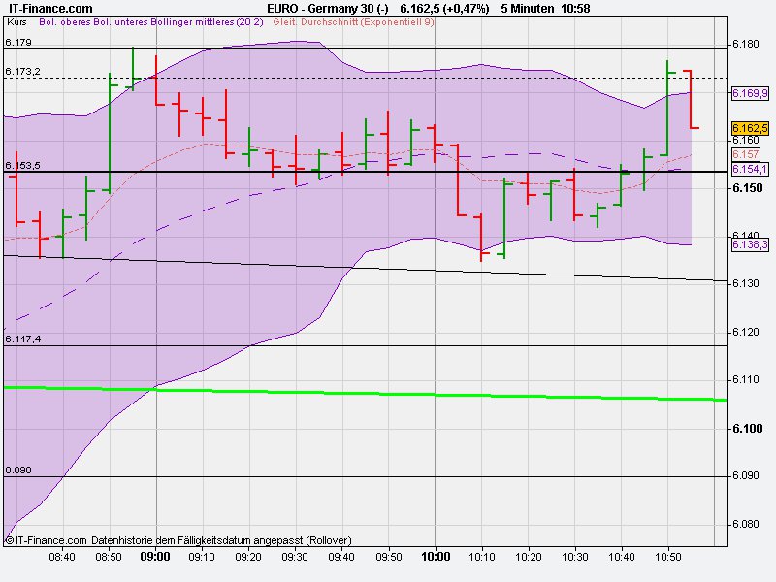Click the purple 6.169,9 price marker
Viewport: 776px width, 582px height.
click(x=749, y=94)
